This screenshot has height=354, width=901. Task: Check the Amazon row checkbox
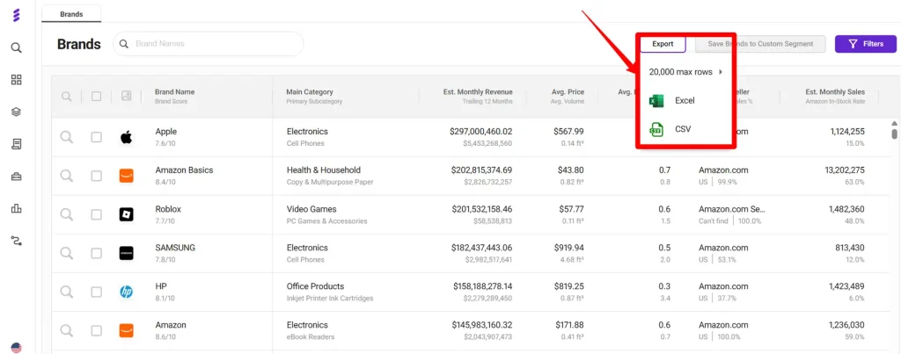[97, 330]
